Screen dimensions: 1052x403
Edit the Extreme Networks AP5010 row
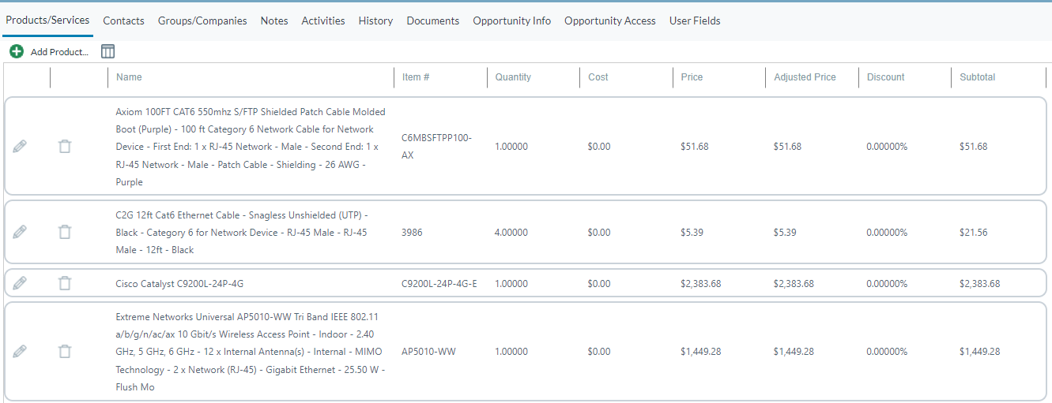click(x=20, y=352)
